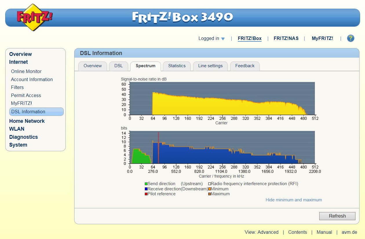The image size is (365, 239).
Task: Click Hide minimum and maximum link
Action: [294, 200]
